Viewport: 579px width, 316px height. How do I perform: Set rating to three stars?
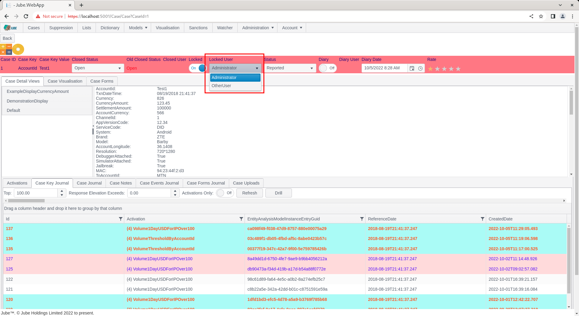pyautogui.click(x=444, y=69)
